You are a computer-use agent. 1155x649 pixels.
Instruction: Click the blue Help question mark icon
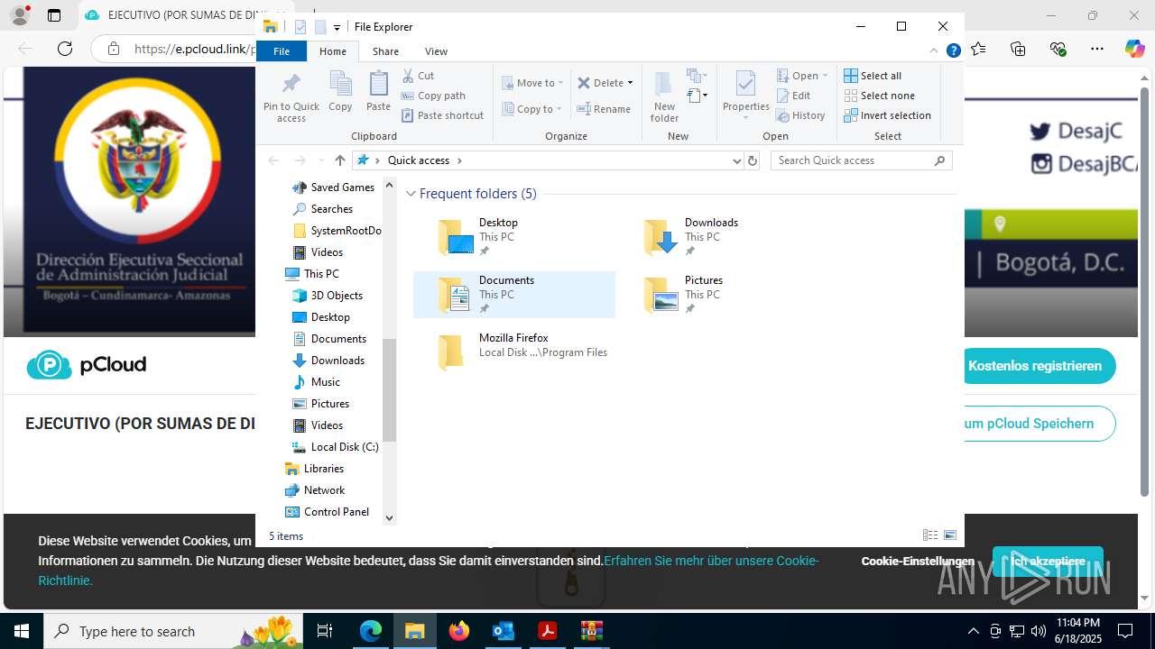coord(953,51)
